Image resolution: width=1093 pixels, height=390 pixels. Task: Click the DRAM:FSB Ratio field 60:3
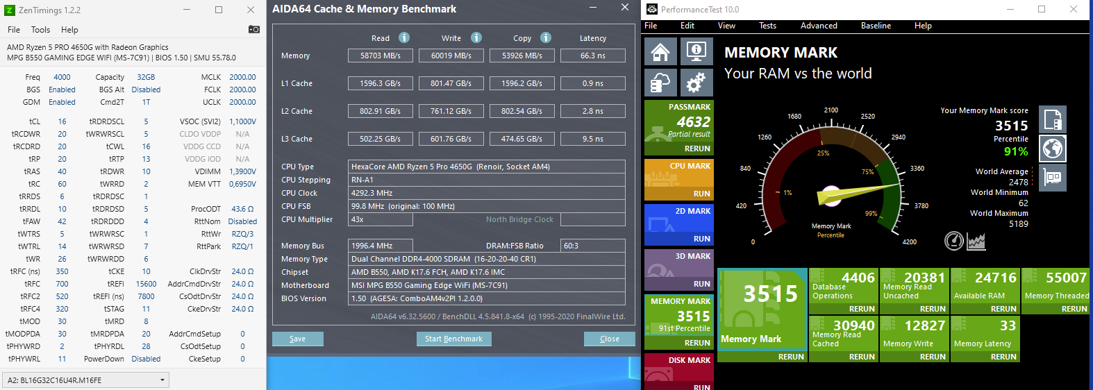(x=593, y=246)
